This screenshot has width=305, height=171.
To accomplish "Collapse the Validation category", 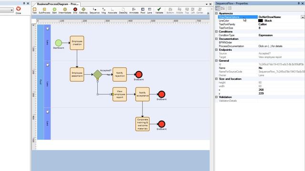I will (216, 97).
